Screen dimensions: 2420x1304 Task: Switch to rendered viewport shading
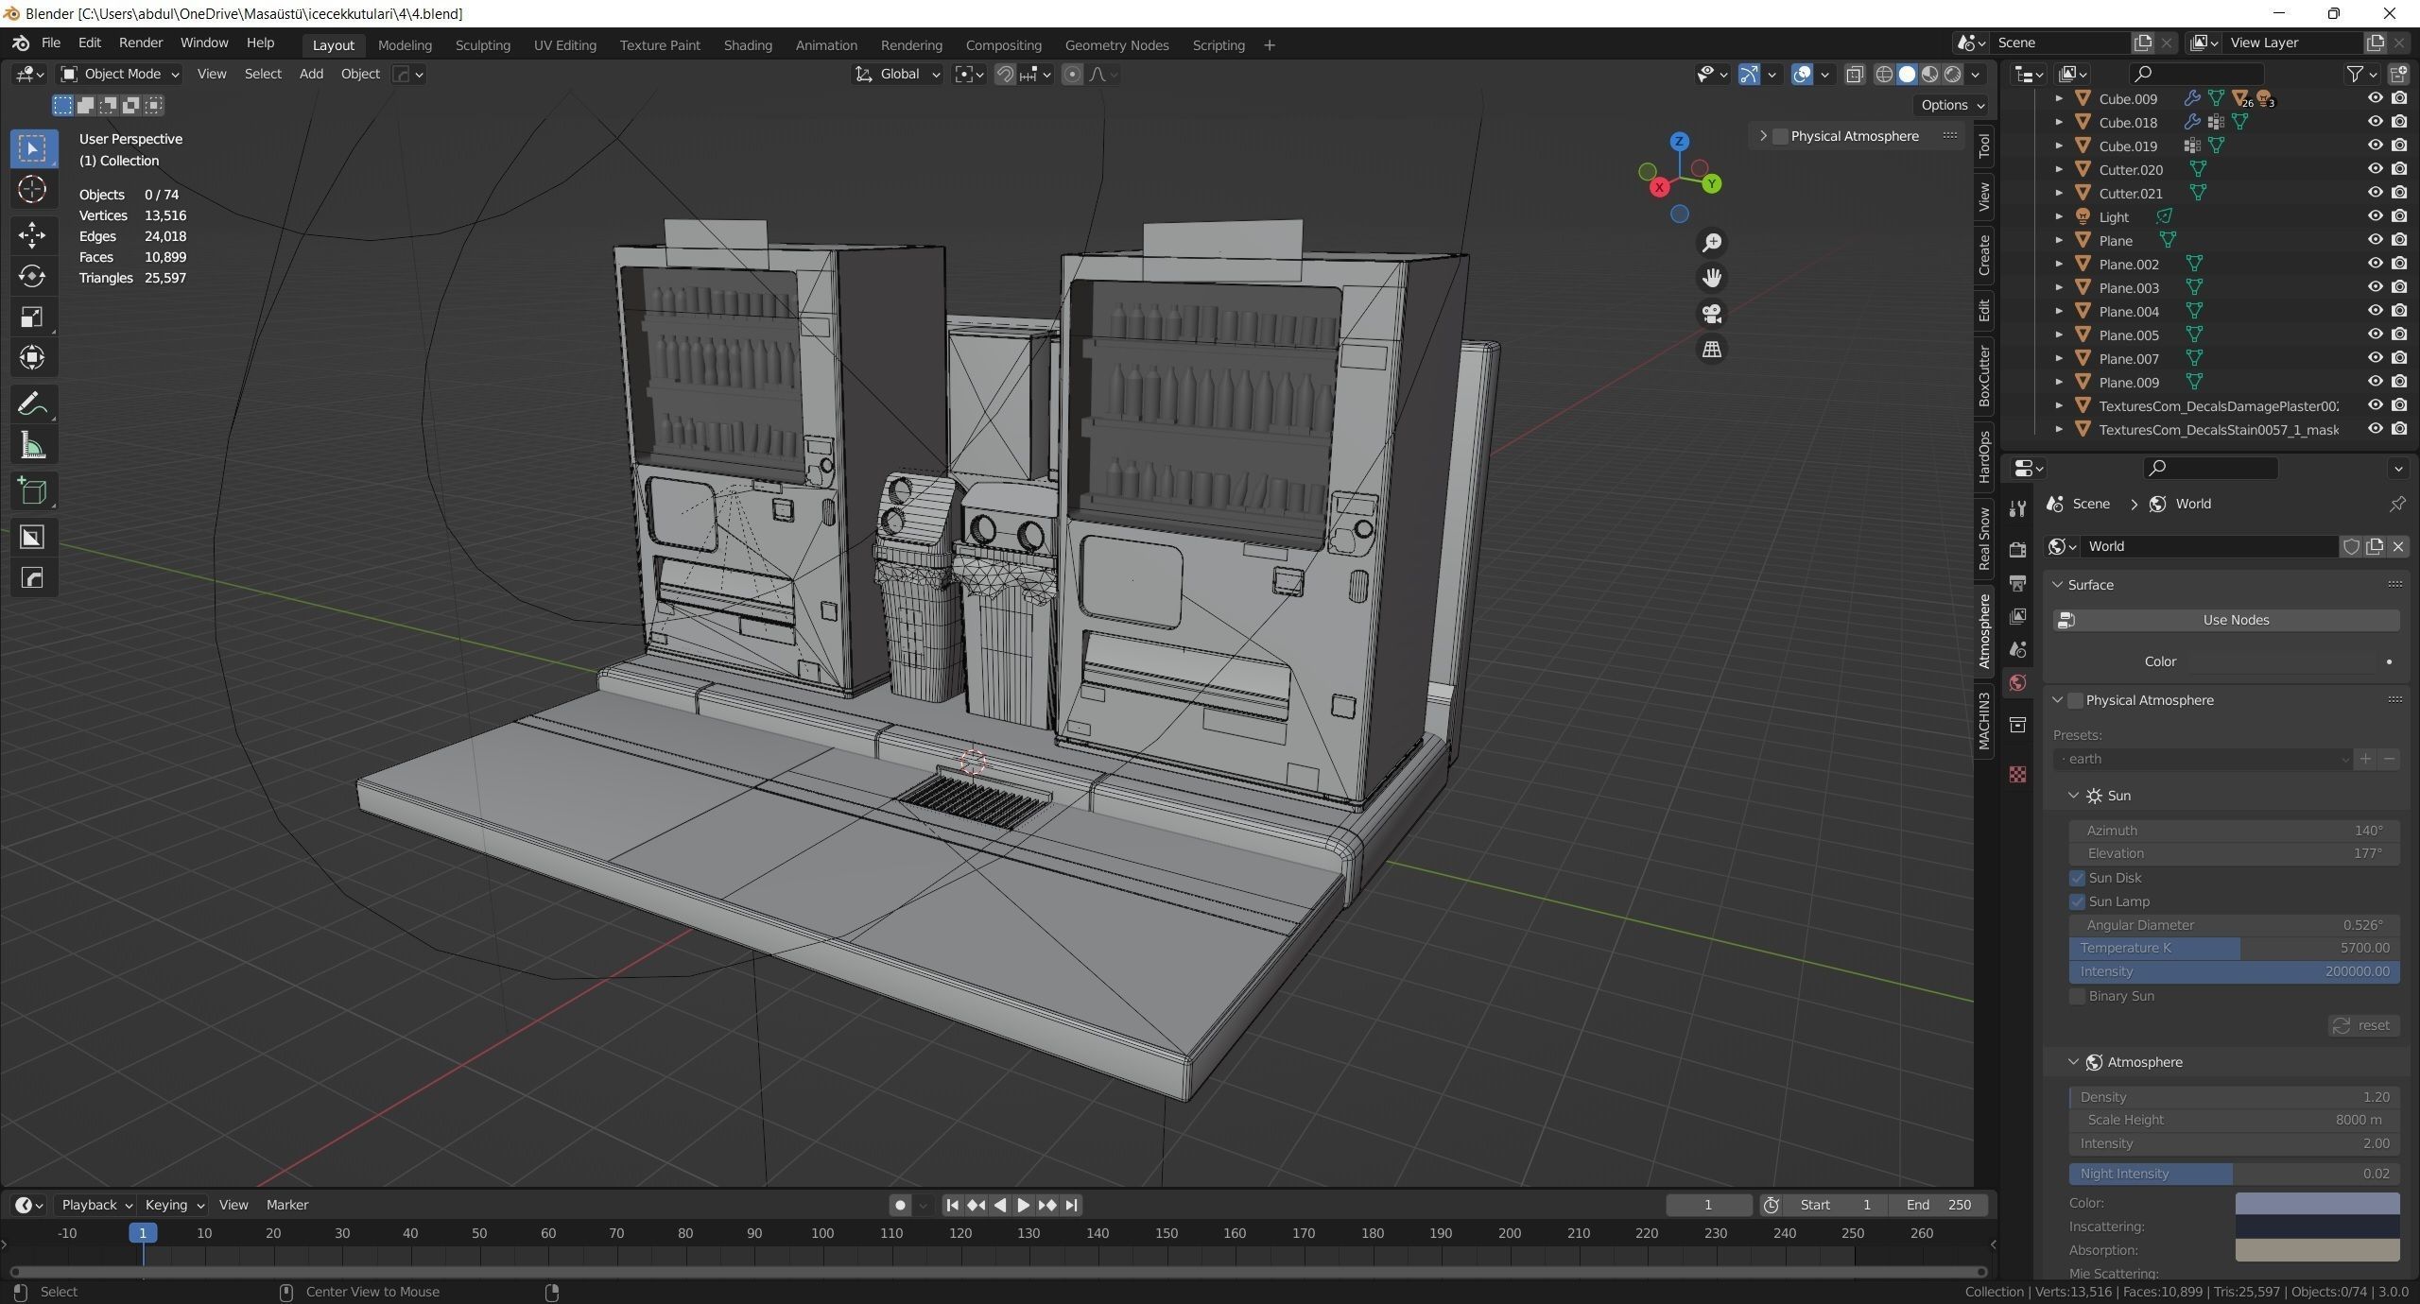point(1952,74)
